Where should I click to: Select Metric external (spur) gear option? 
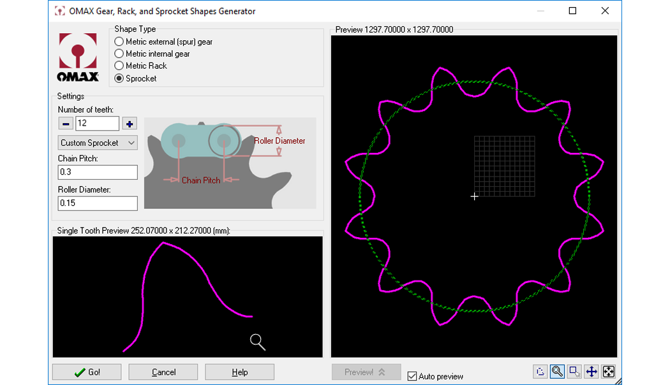(119, 41)
